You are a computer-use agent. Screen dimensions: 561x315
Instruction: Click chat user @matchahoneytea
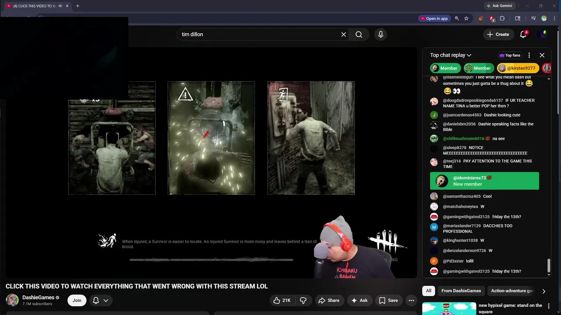click(460, 206)
